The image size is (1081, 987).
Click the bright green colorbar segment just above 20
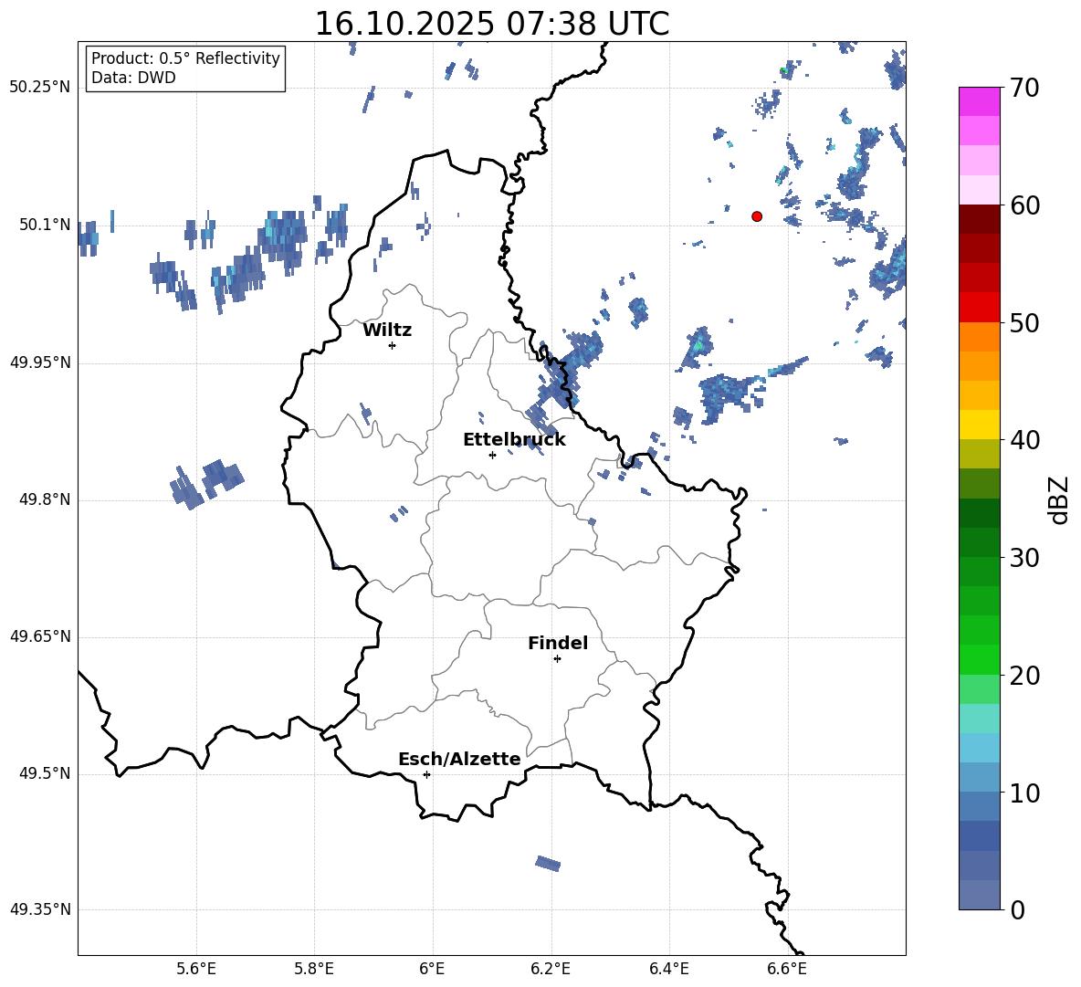979,659
